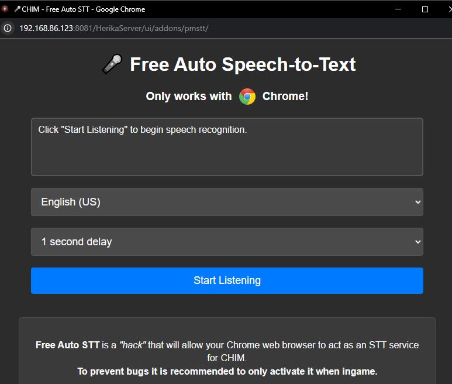This screenshot has width=452, height=384.
Task: Click the URL in the address bar
Action: [114, 28]
